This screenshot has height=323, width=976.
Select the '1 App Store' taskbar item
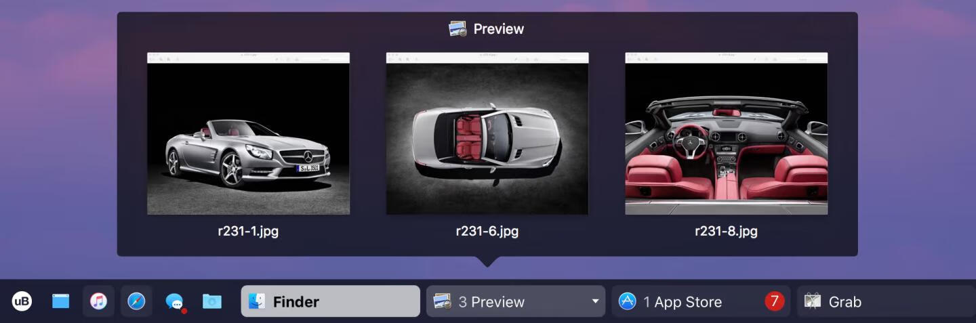683,302
